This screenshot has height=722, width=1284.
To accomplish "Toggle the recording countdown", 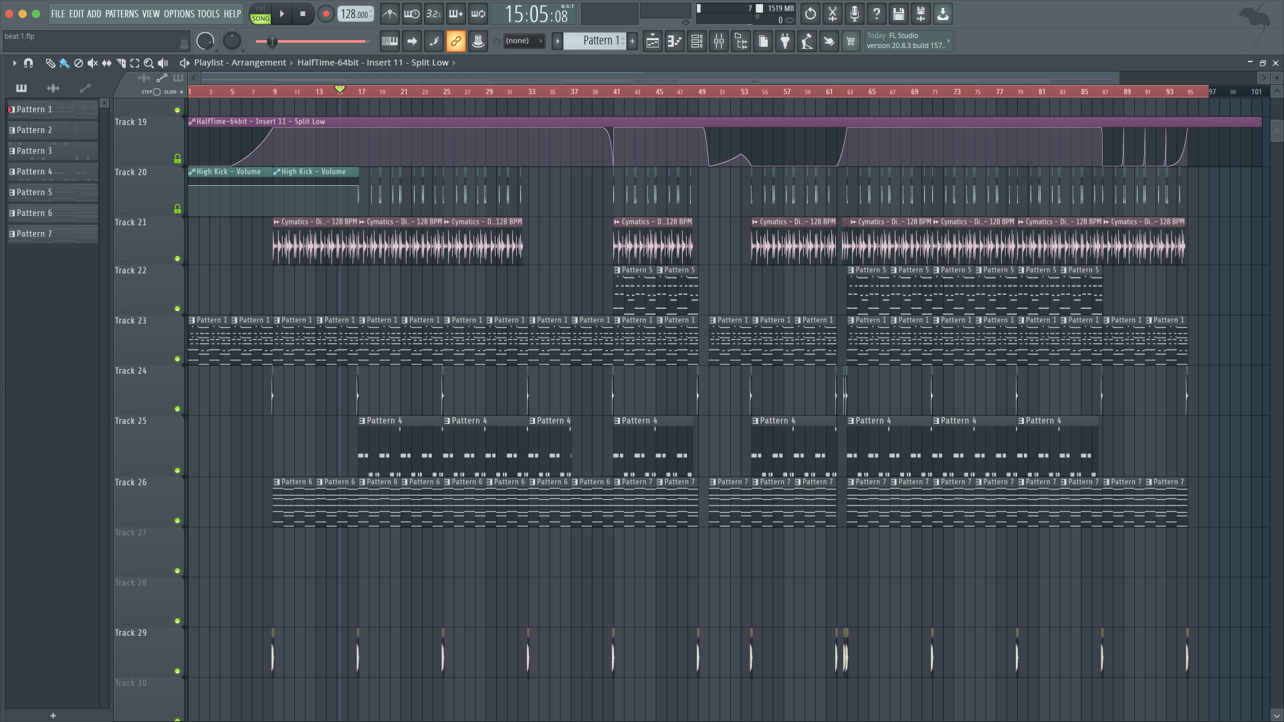I will (x=434, y=13).
